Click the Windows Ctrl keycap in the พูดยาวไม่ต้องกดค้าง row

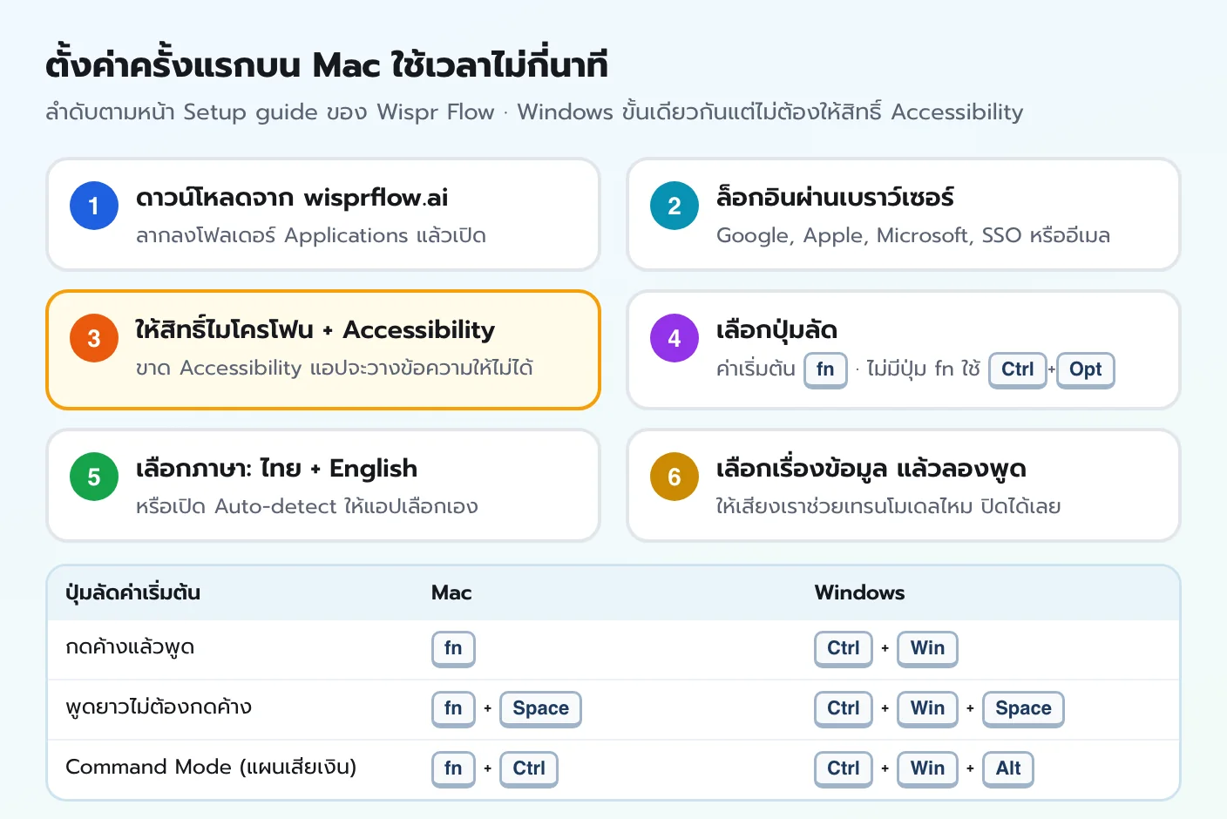pos(844,708)
